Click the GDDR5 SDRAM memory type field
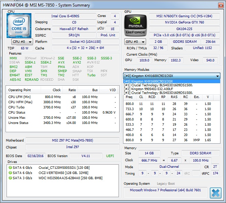 pyautogui.click(x=185, y=42)
